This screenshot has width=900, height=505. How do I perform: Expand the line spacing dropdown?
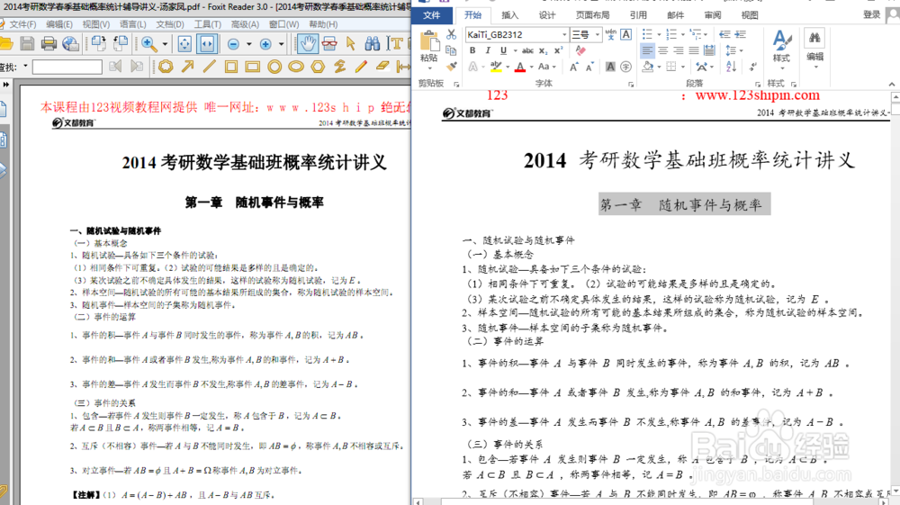click(741, 50)
